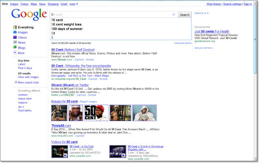Open 'Videos for 50 cent' link
This screenshot has height=163, width=259.
click(x=64, y=142)
